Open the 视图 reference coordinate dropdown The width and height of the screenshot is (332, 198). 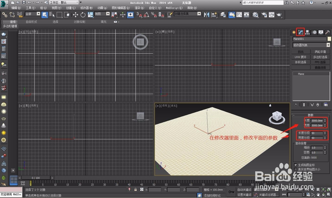(x=102, y=14)
